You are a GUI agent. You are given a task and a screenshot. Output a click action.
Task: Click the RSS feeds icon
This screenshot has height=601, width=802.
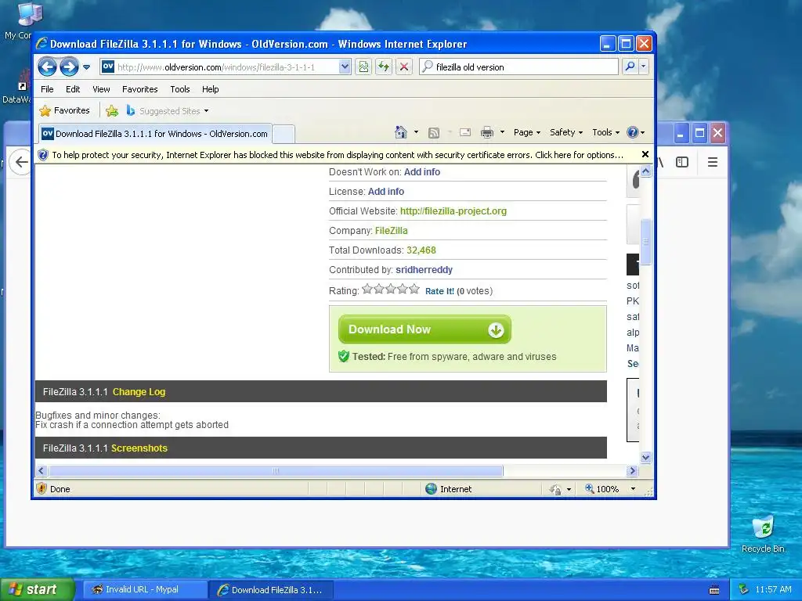pos(434,133)
